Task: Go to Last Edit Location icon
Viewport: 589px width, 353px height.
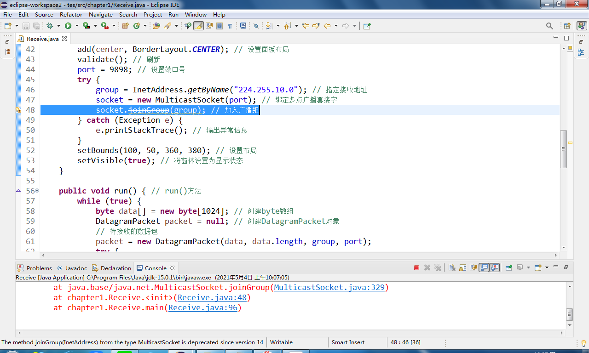Action: (305, 26)
